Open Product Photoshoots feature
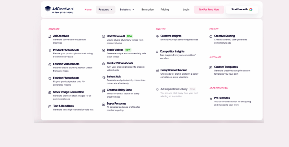Screen dimensions: 289x147 coord(66,50)
